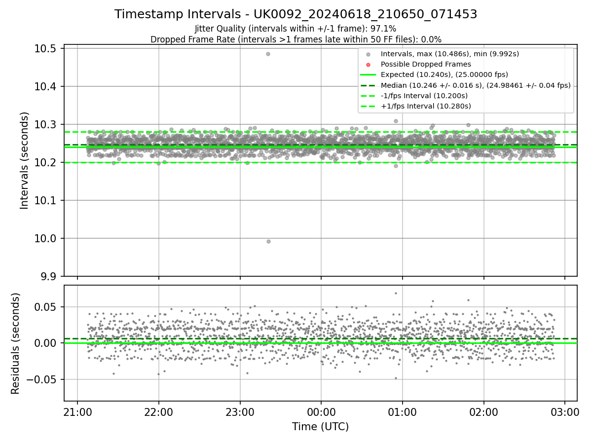Click legend entry 'Median (10.246 +/- 0.016 s)'
The image size is (592, 444).
point(476,85)
